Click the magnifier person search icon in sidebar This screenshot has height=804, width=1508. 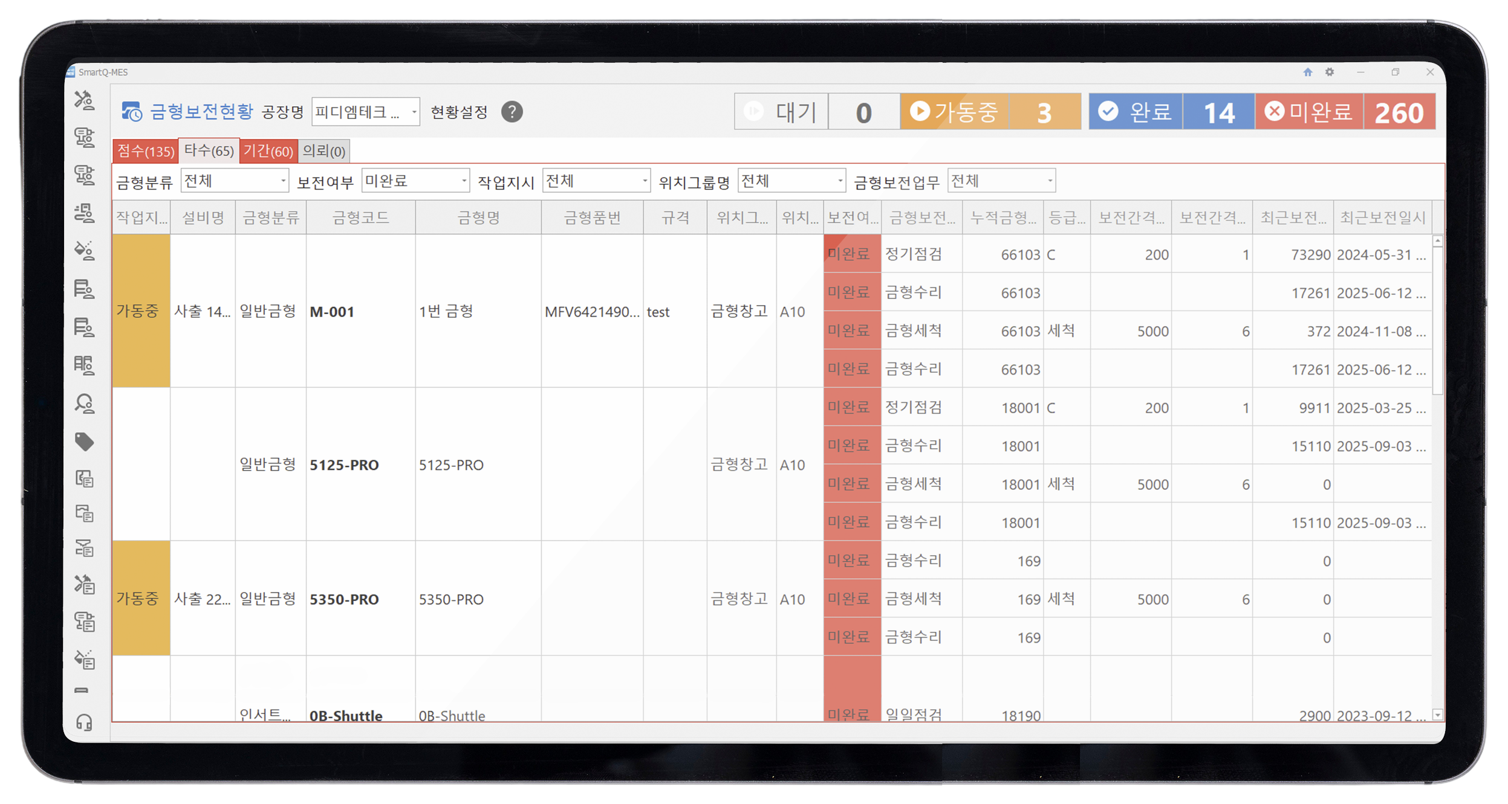[84, 404]
